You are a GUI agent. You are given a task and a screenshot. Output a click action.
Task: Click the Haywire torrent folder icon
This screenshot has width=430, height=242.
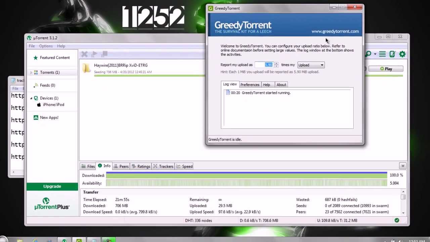[87, 68]
